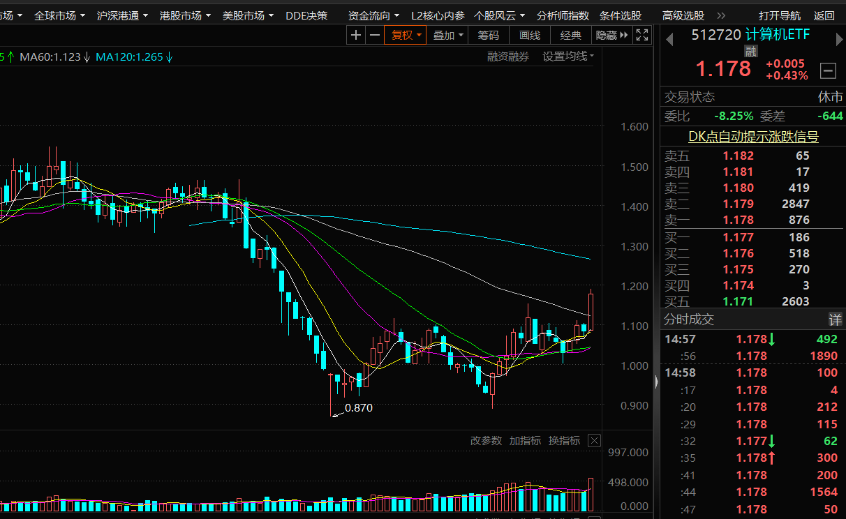Click the 0.870 low price label

click(x=359, y=408)
